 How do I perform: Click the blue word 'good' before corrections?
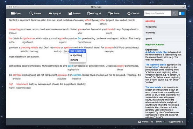coord(70,66)
